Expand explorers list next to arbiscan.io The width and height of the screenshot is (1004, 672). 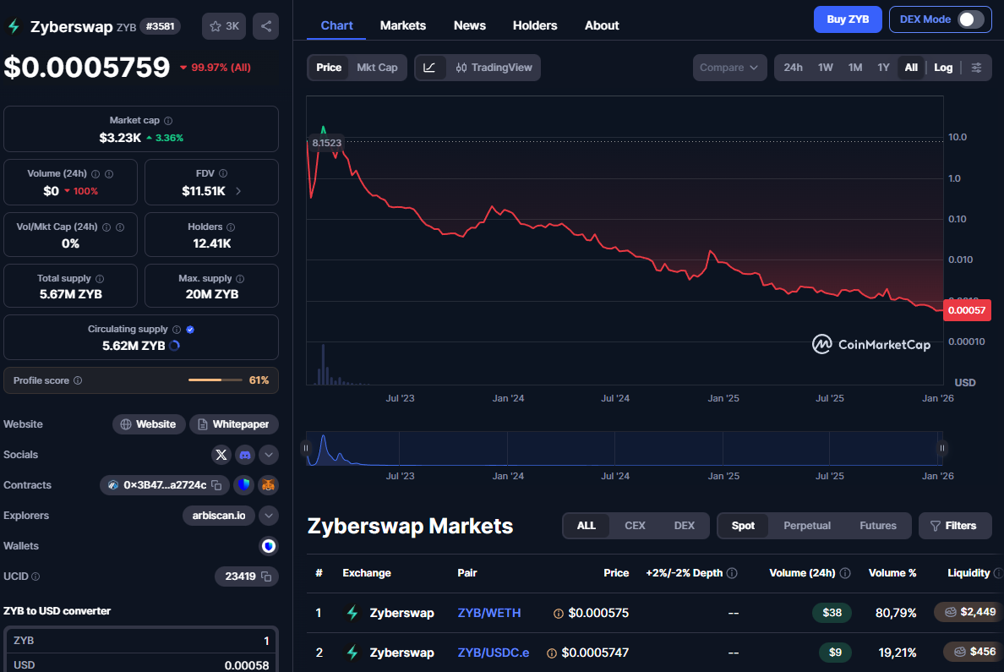click(x=268, y=516)
